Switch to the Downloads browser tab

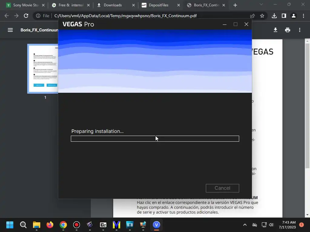click(113, 5)
